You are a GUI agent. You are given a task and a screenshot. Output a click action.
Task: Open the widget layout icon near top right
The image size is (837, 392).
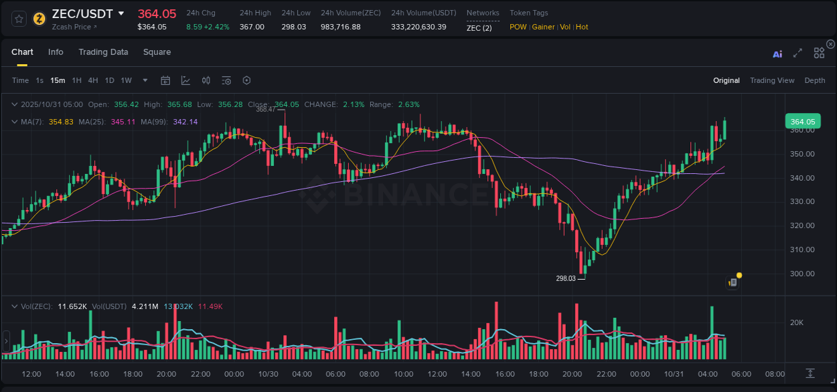819,54
